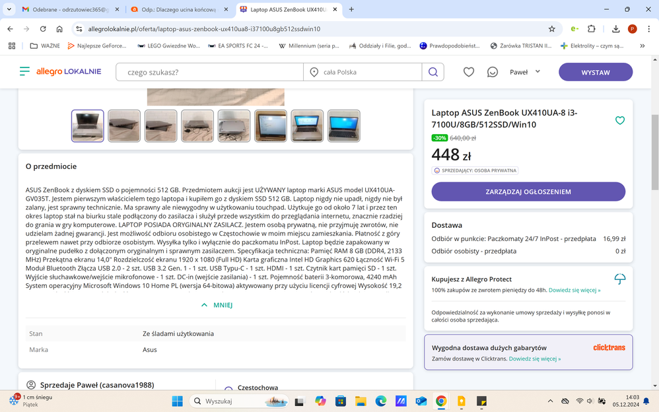Click the WYSTAW button
This screenshot has width=659, height=412.
(x=596, y=72)
